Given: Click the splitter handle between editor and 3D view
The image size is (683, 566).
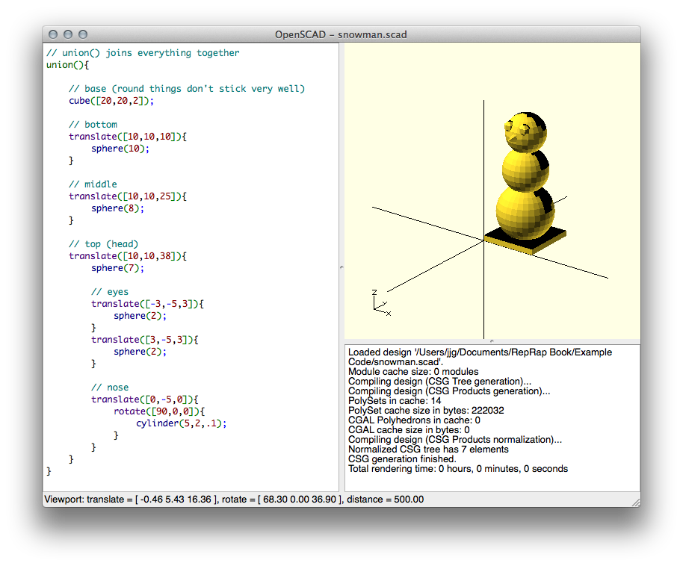Looking at the screenshot, I should 341,267.
